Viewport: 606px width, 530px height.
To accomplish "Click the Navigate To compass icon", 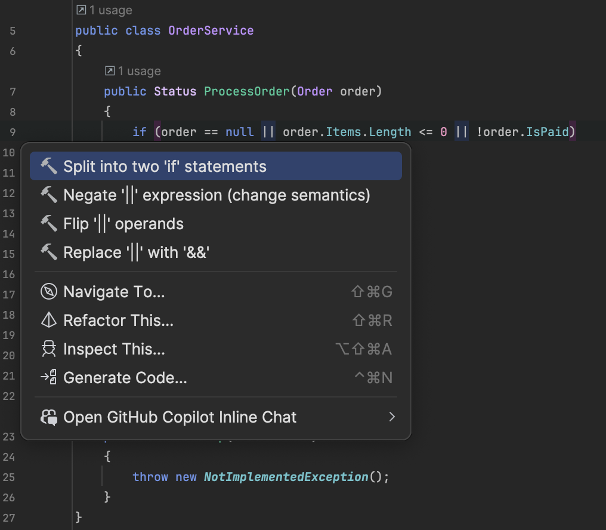I will tap(48, 292).
